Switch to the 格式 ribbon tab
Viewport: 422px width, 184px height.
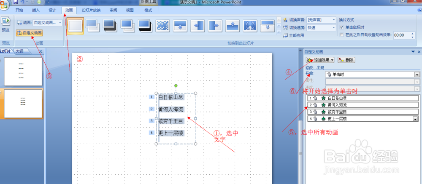pos(148,10)
